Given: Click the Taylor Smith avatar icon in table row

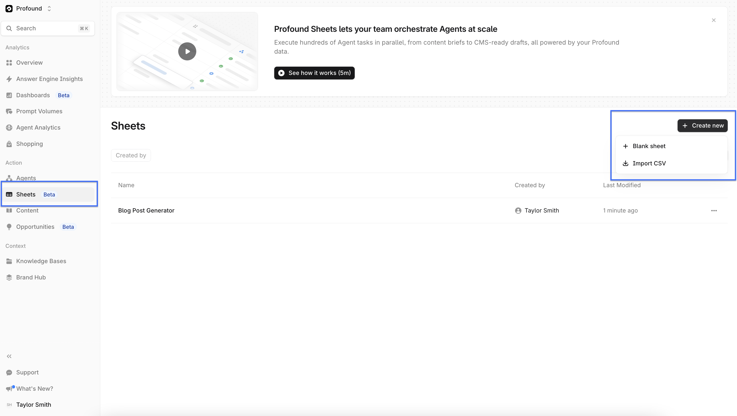Looking at the screenshot, I should [518, 211].
